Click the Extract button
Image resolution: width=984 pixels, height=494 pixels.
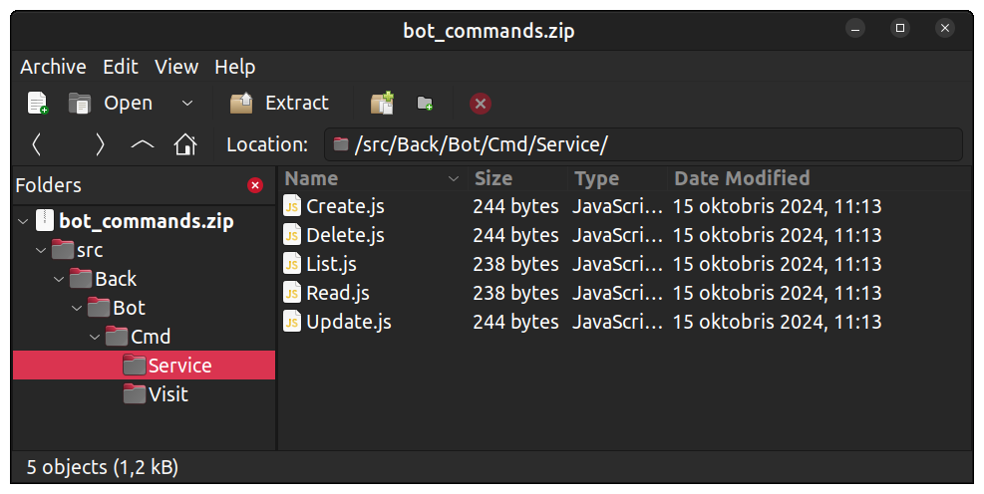coord(279,103)
